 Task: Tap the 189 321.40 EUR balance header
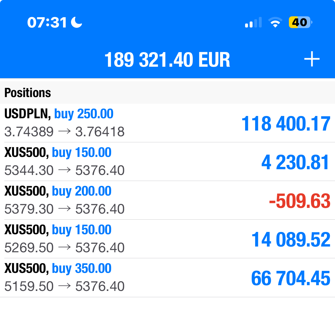tap(167, 60)
